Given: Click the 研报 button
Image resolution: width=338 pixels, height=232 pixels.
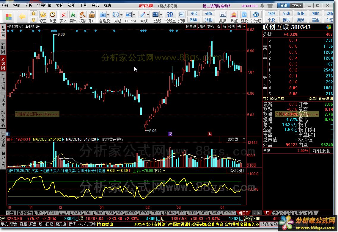Looking at the screenshot, I should pyautogui.click(x=209, y=14).
